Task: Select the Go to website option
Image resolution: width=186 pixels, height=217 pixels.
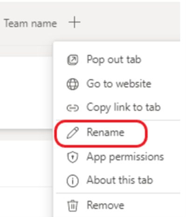Action: pyautogui.click(x=119, y=84)
